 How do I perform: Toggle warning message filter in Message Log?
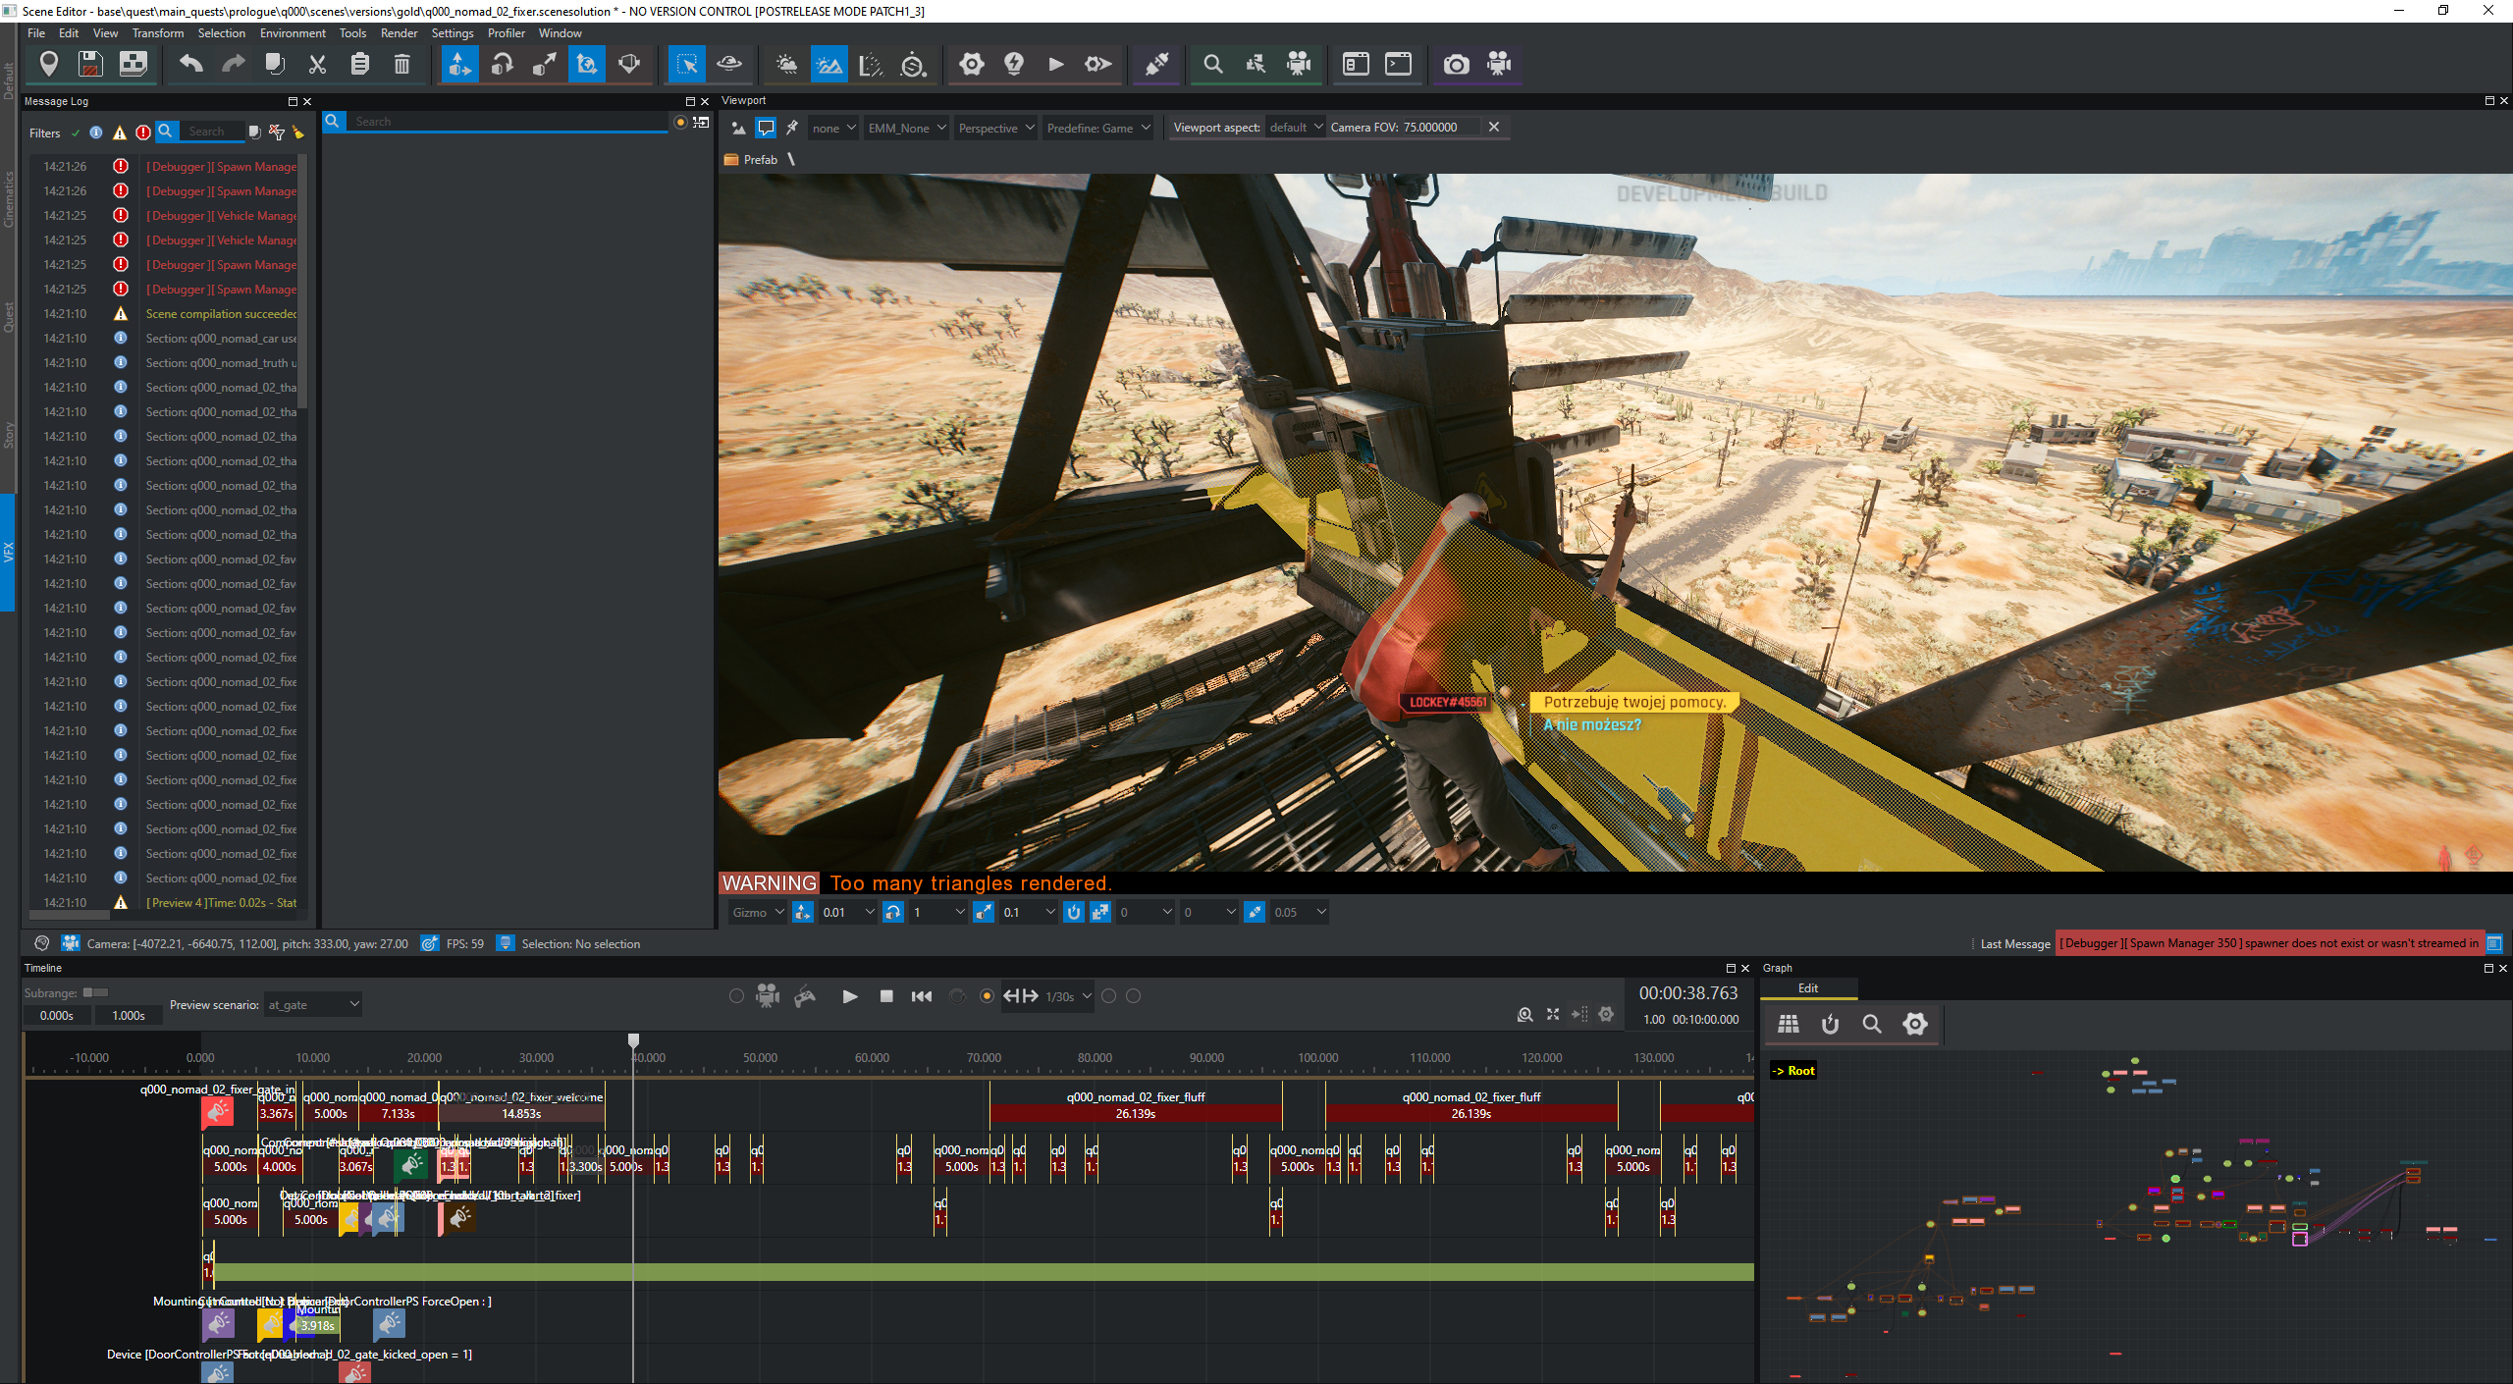point(120,133)
